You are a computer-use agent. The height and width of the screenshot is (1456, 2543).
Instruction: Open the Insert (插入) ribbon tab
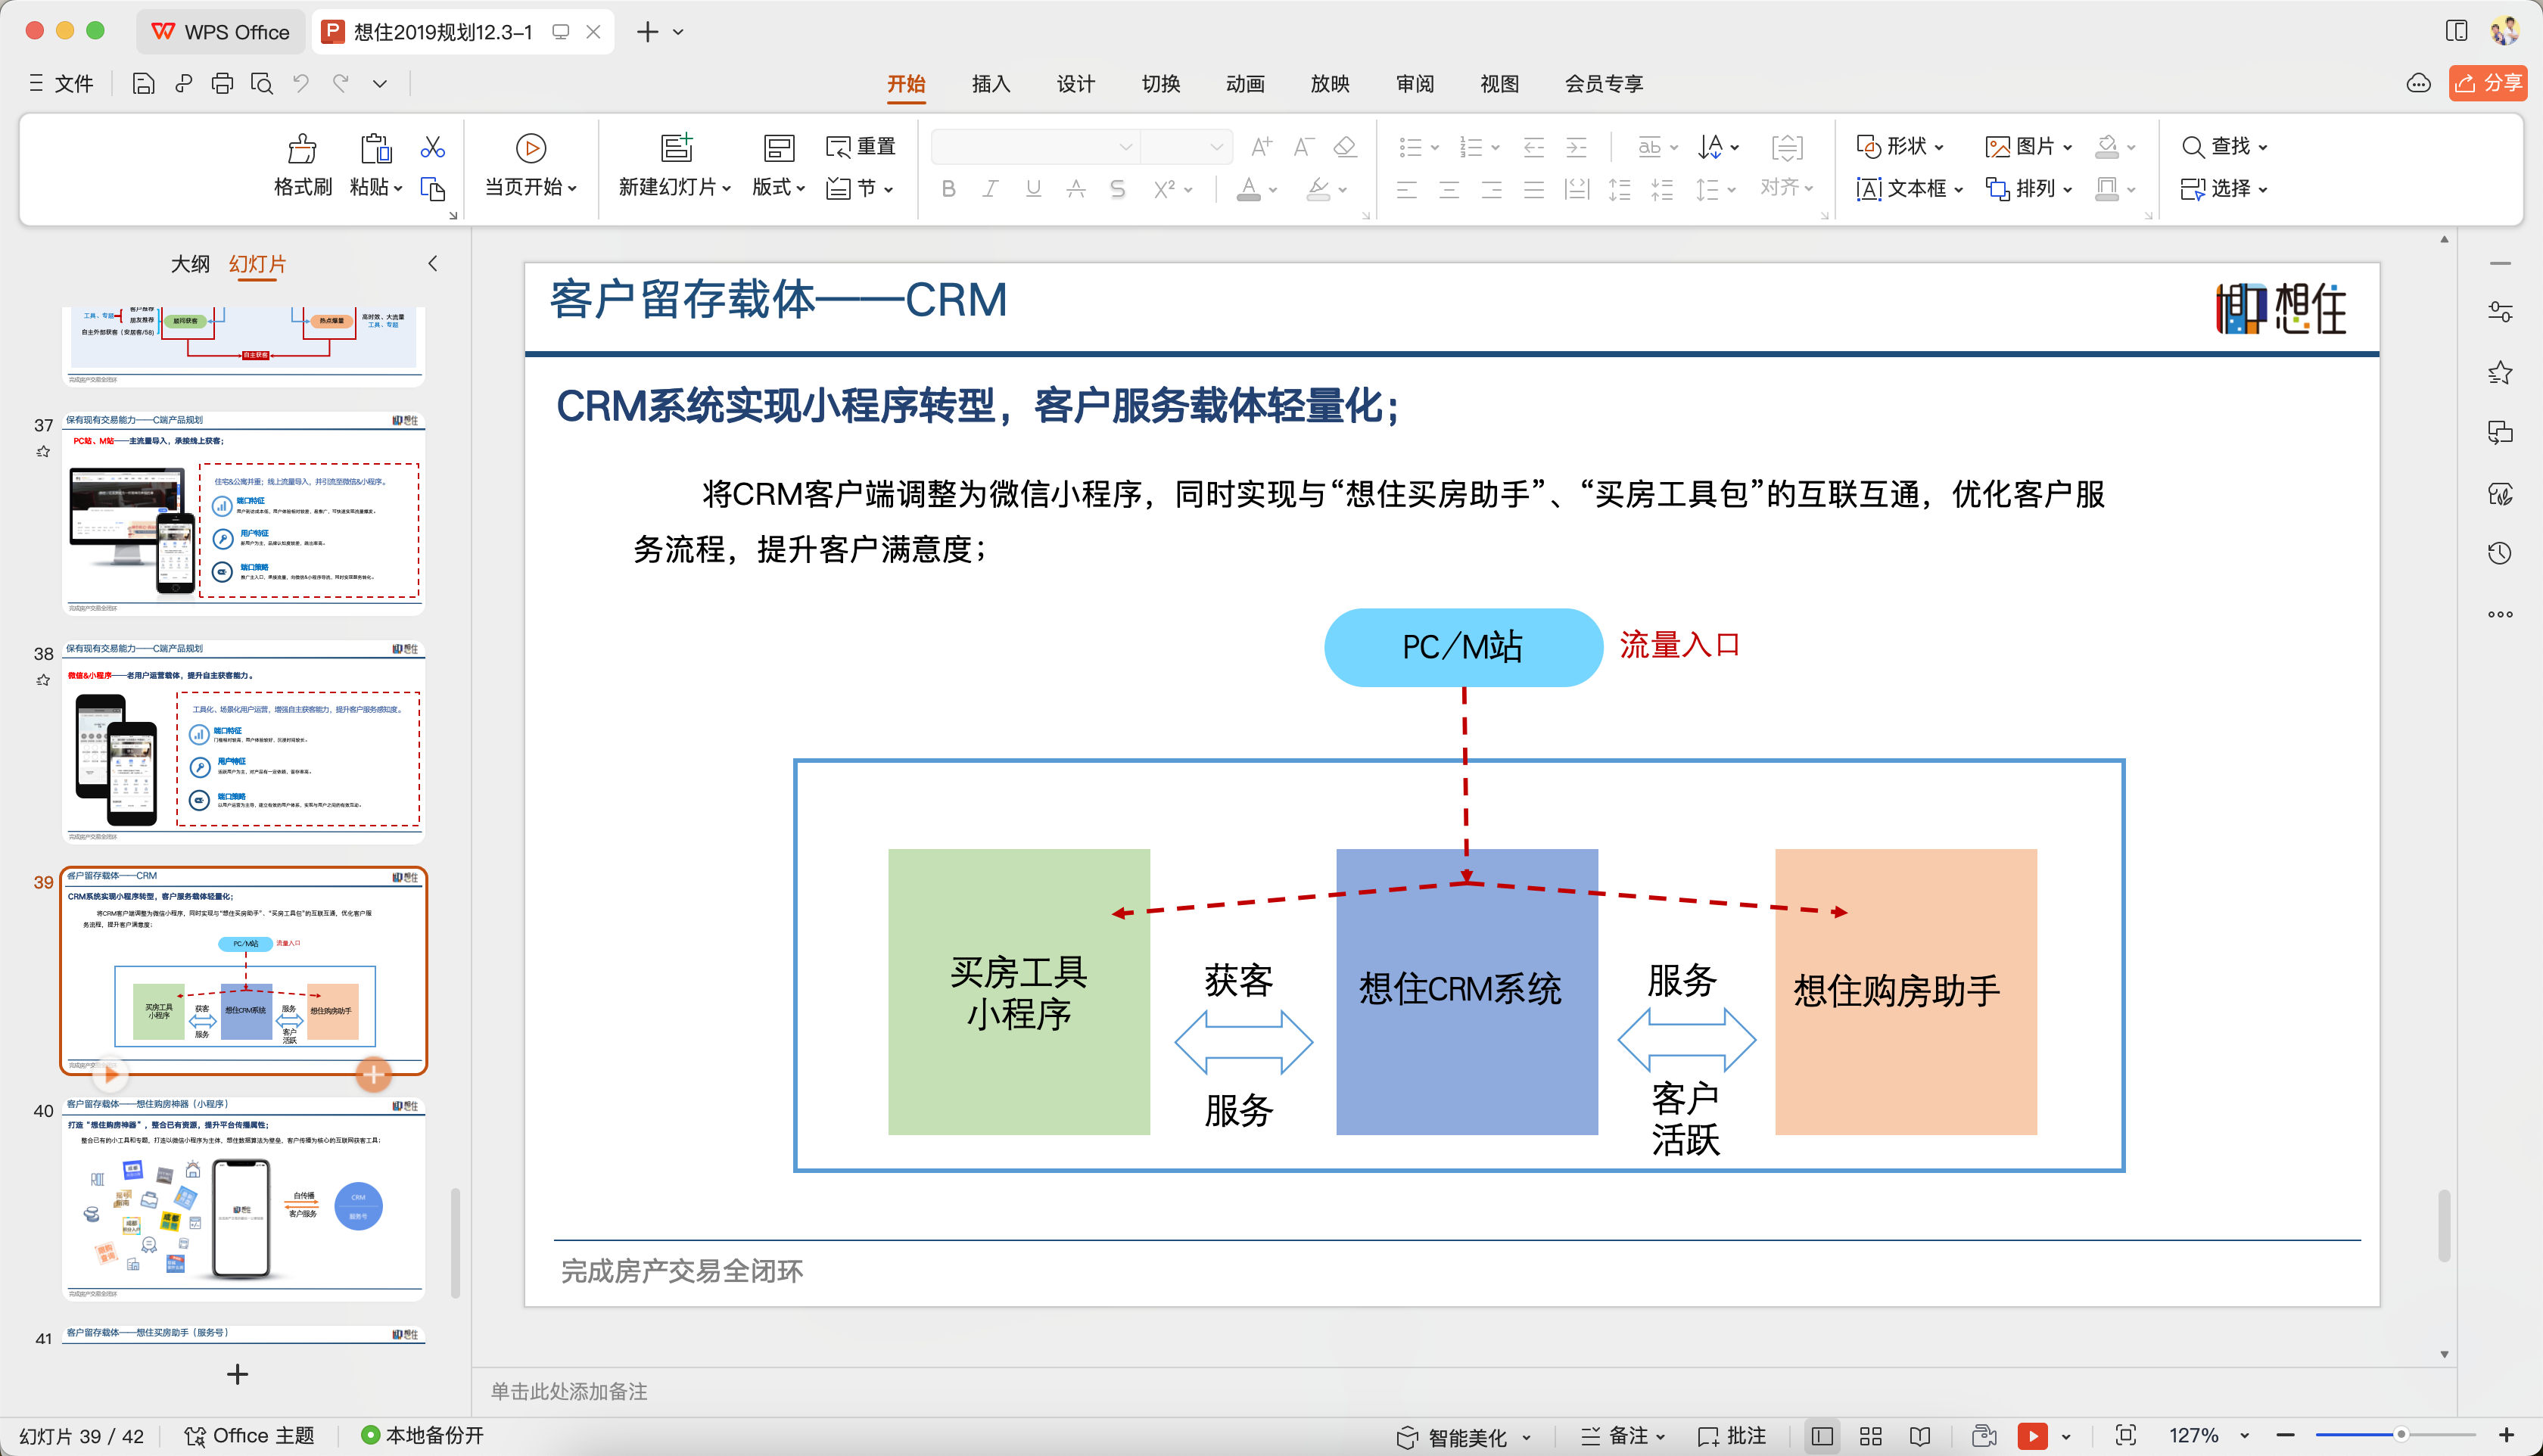[x=991, y=84]
